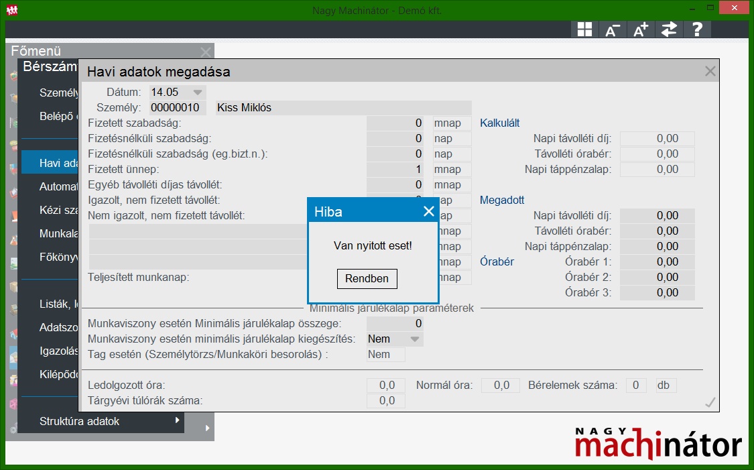Viewport: 754px width, 470px height.
Task: Click Minimális járulékalap összege field
Action: tap(395, 324)
